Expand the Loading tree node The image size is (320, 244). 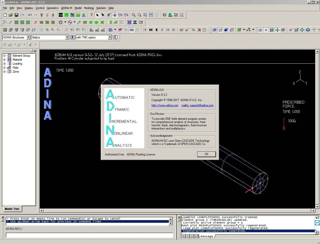point(4,64)
